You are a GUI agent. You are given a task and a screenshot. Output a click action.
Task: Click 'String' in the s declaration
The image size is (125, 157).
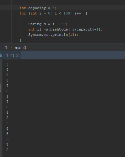[x=35, y=24]
